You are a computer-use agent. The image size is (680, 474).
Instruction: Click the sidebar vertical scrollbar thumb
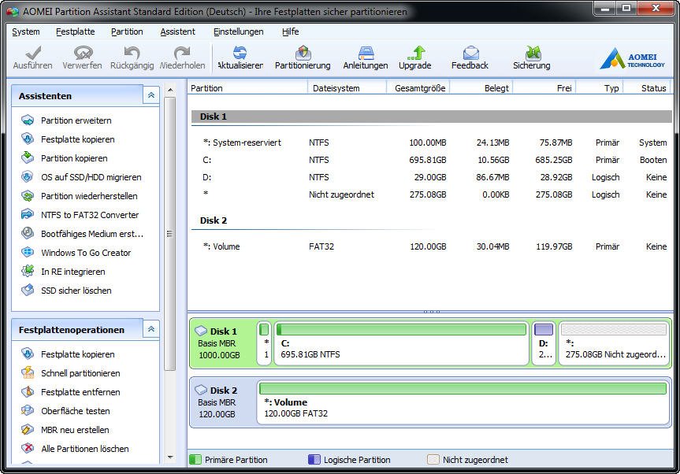tap(170, 234)
